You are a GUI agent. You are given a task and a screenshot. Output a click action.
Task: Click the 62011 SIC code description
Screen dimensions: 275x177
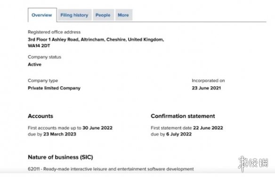pyautogui.click(x=111, y=169)
